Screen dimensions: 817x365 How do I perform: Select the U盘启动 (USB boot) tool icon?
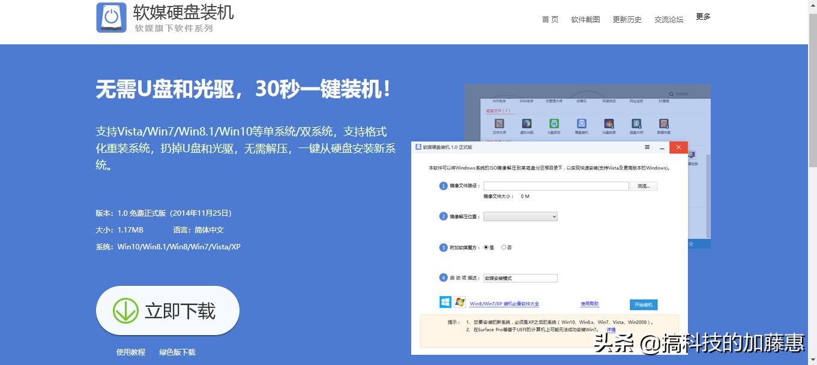pyautogui.click(x=554, y=124)
